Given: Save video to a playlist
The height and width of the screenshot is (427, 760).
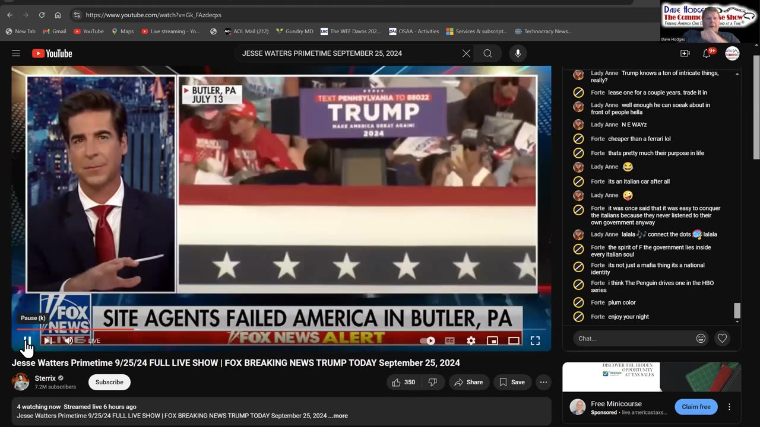Looking at the screenshot, I should [512, 383].
